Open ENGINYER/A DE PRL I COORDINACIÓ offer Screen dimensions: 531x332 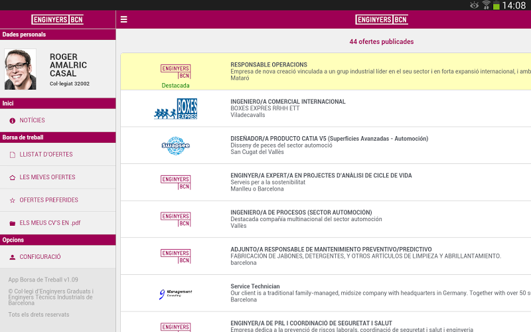click(326, 322)
